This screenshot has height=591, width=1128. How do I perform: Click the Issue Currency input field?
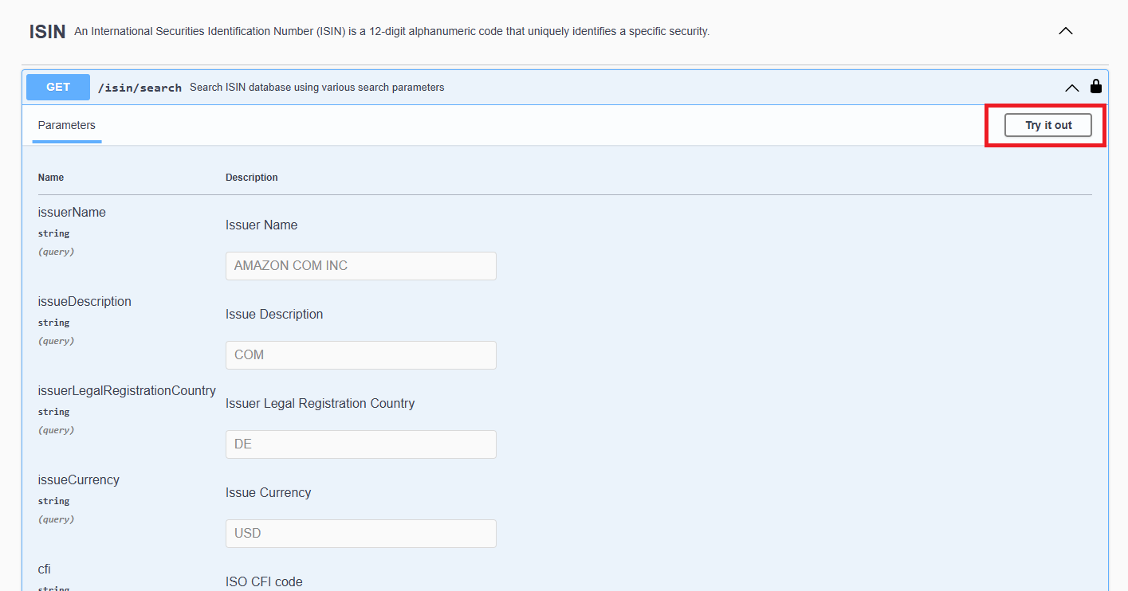click(x=361, y=534)
